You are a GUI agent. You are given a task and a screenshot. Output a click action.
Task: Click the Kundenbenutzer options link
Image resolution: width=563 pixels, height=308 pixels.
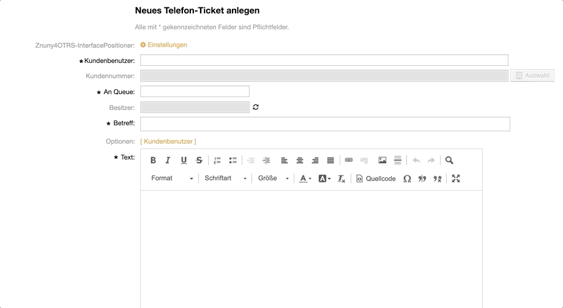point(168,141)
